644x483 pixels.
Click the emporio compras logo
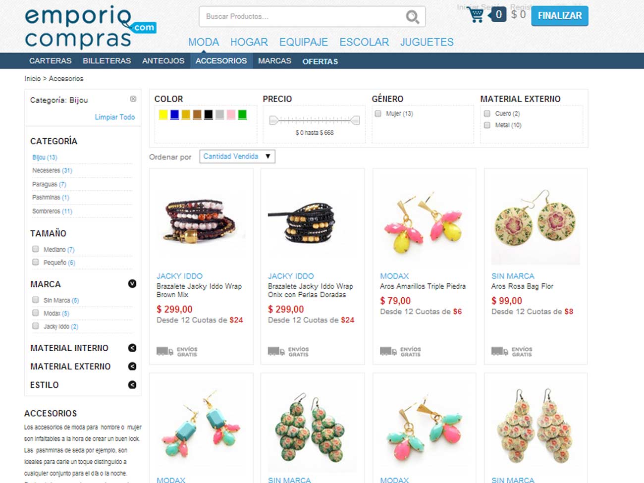coord(90,27)
